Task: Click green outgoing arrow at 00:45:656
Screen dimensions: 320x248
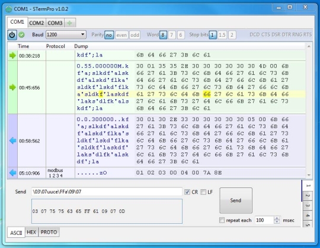Action: [x=12, y=87]
